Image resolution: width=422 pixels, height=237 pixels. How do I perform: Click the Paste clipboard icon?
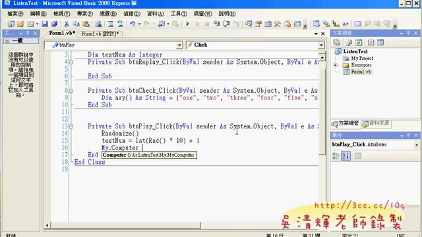[x=86, y=24]
